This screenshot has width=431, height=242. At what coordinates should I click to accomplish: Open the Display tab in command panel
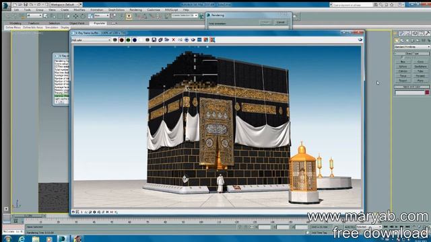pos(421,33)
